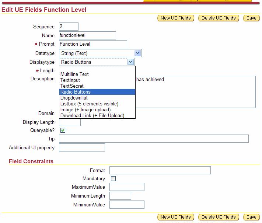This screenshot has height=223, width=262.
Task: Click the top Save button
Action: point(251,18)
